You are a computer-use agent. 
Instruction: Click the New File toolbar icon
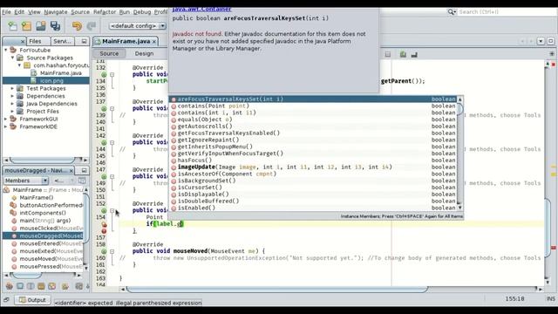coord(12,26)
